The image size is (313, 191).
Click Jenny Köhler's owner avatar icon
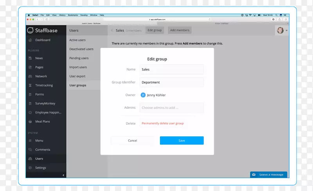143,95
